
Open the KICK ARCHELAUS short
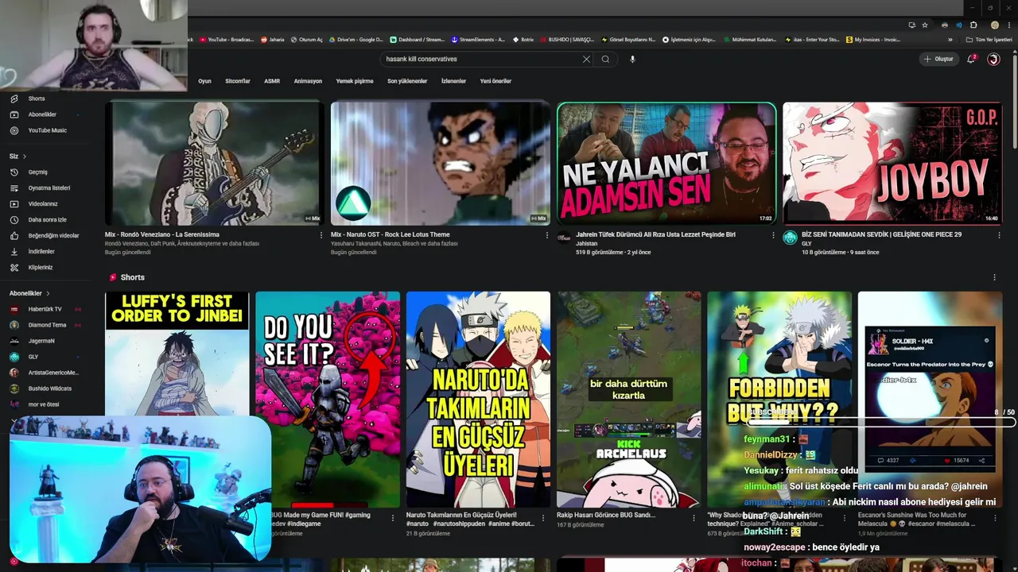[x=629, y=400]
